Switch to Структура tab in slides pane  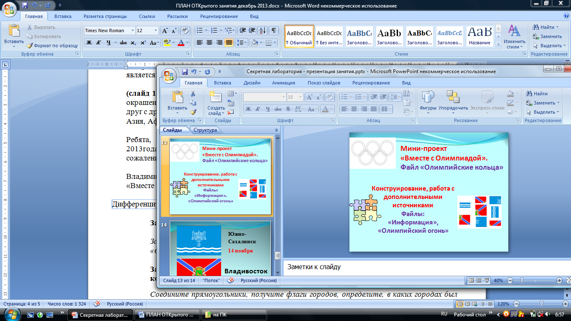coord(205,130)
